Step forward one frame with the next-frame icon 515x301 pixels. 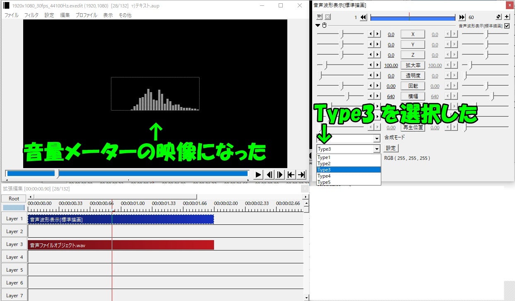coord(280,174)
